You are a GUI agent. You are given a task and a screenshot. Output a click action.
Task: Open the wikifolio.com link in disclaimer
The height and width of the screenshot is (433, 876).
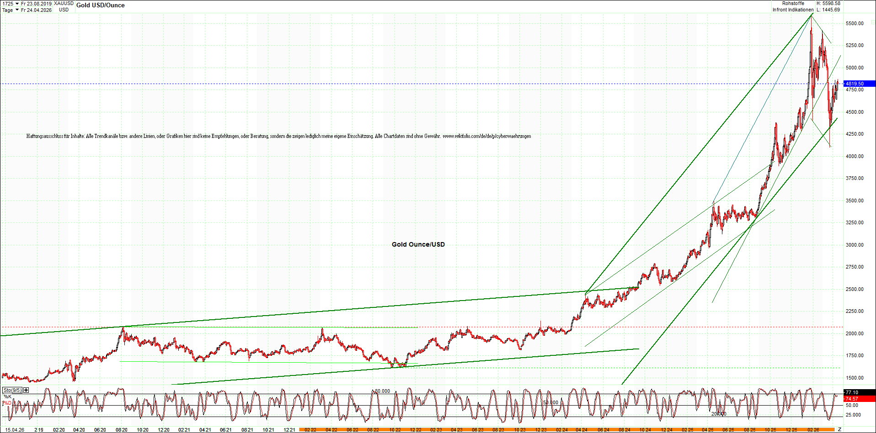pyautogui.click(x=486, y=136)
